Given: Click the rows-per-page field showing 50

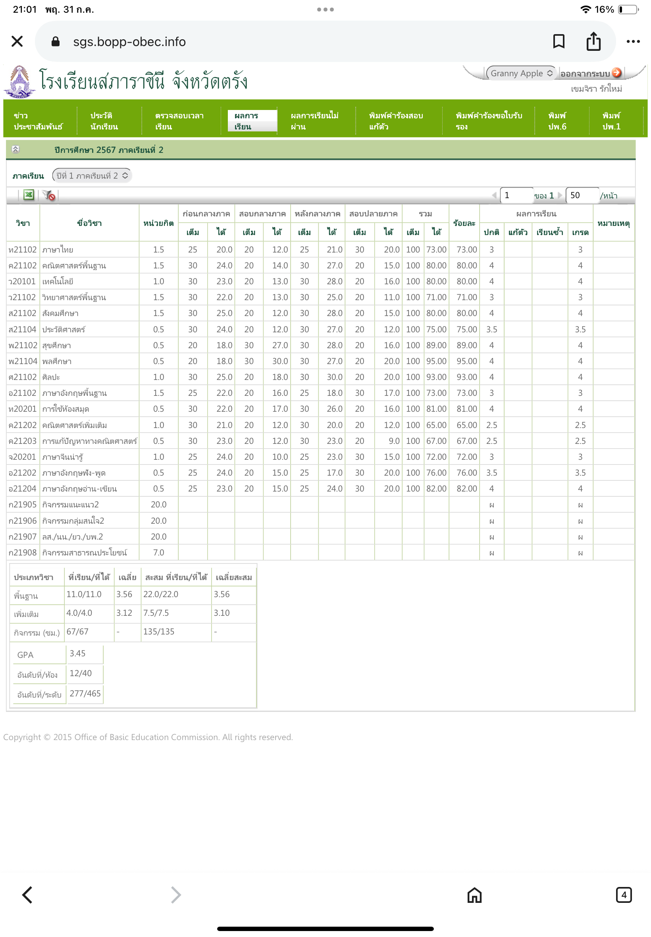Looking at the screenshot, I should (582, 195).
